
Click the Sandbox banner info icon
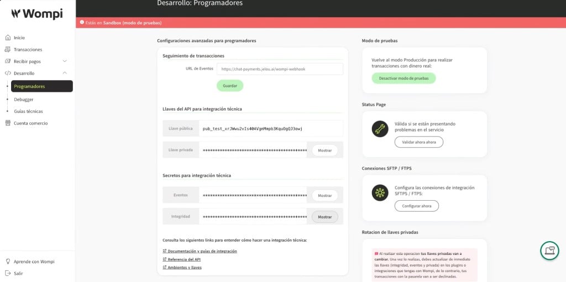pos(82,22)
